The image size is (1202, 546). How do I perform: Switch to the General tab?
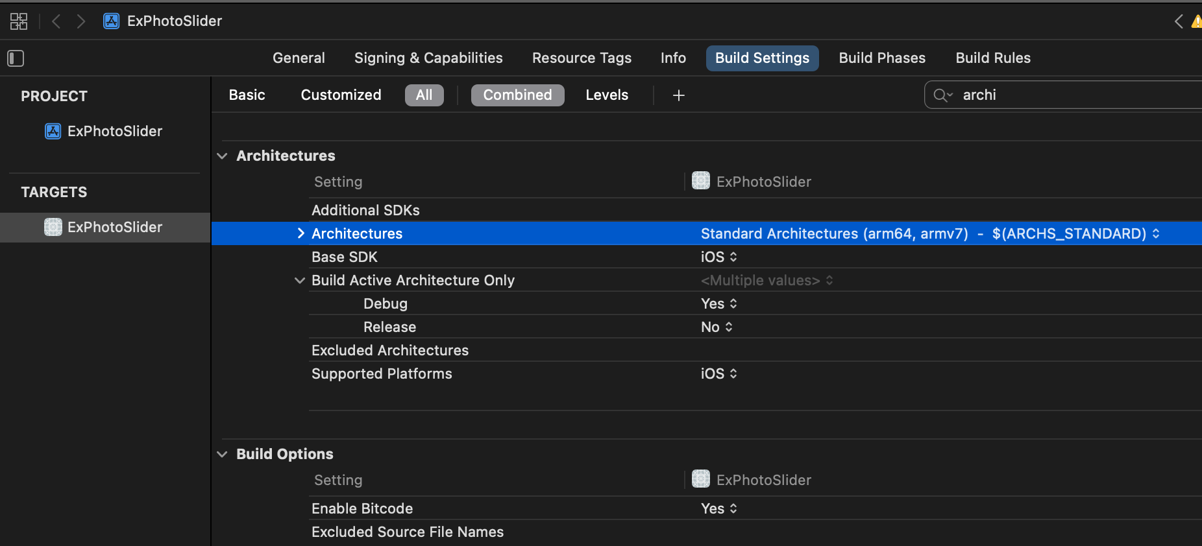tap(299, 58)
